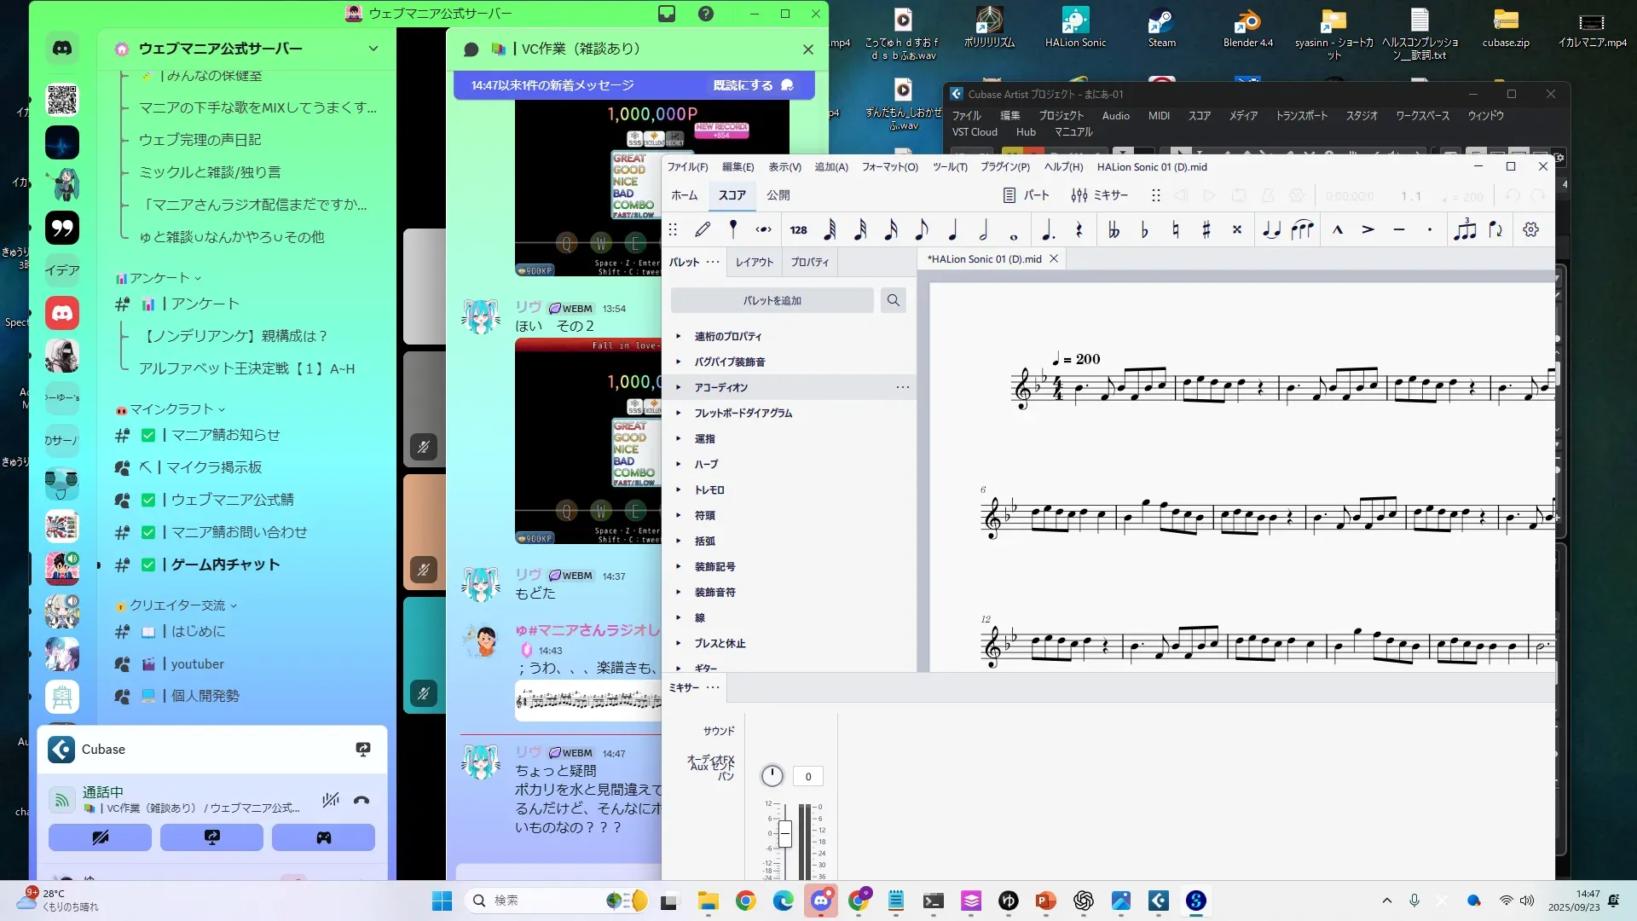Toggle the note input pencil mode
1637x921 pixels.
[703, 229]
